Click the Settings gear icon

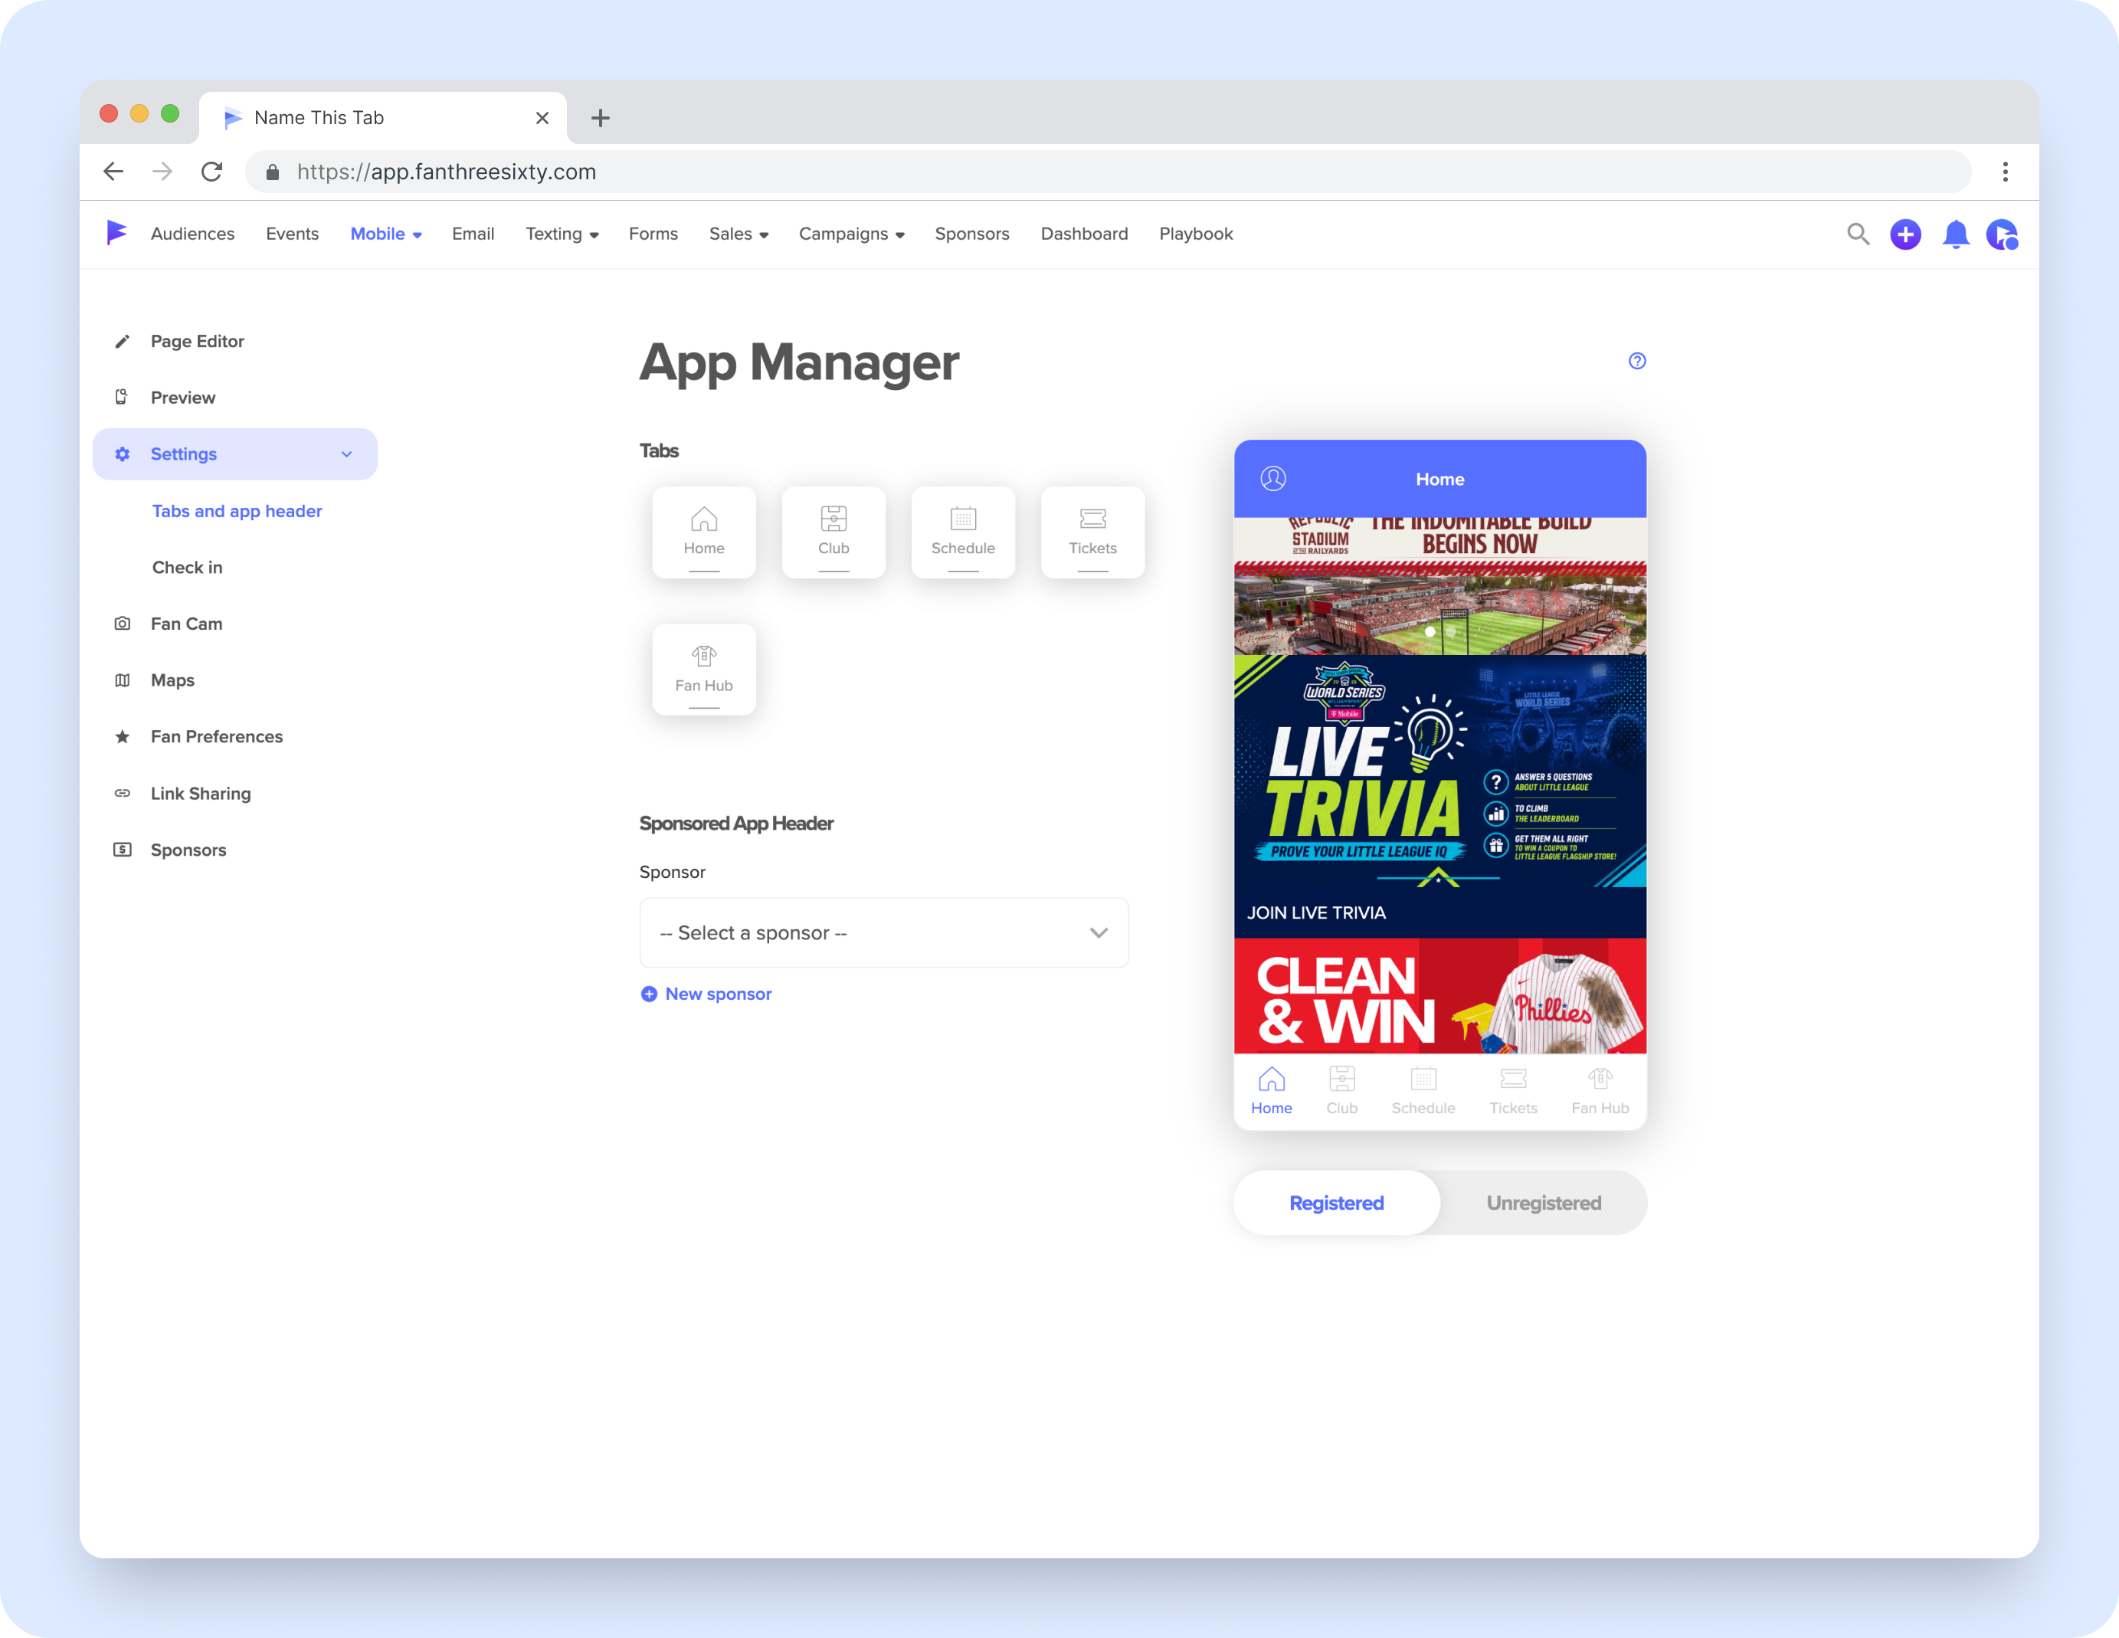[x=123, y=454]
